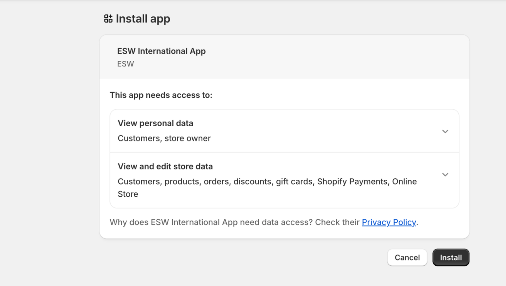Screen dimensions: 506x286
Task: Expand the View personal data section
Action: click(x=445, y=131)
